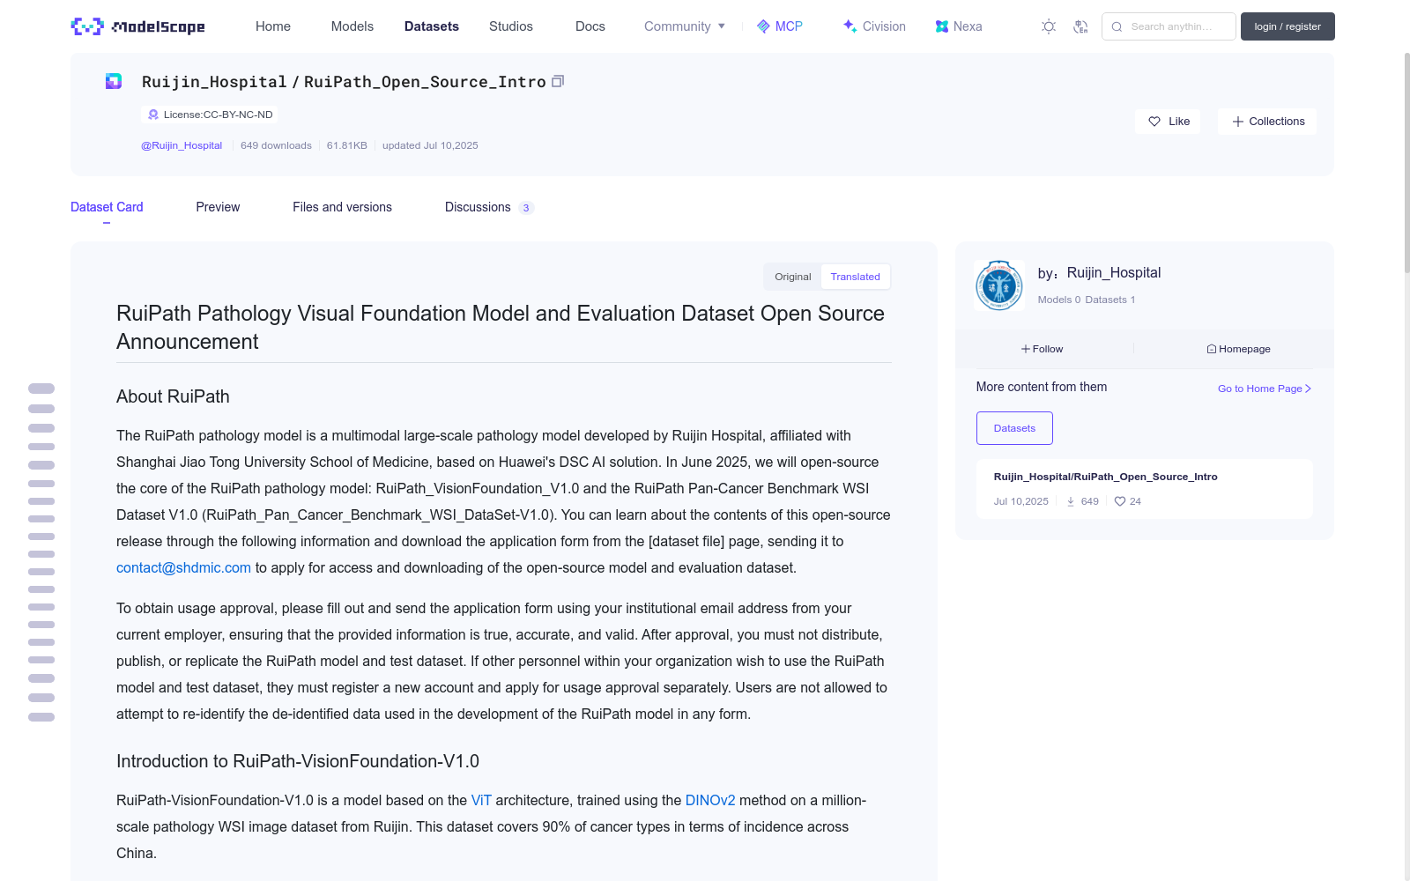Click the Ruijin Hospital avatar image
The image size is (1410, 881).
999,285
